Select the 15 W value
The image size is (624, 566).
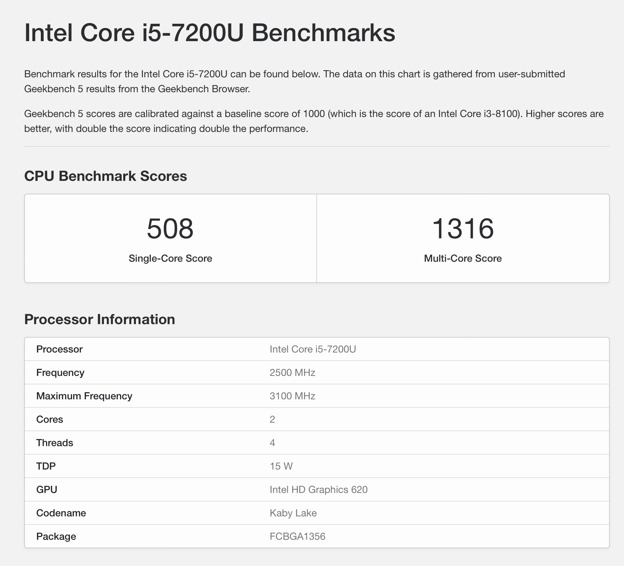pos(281,466)
